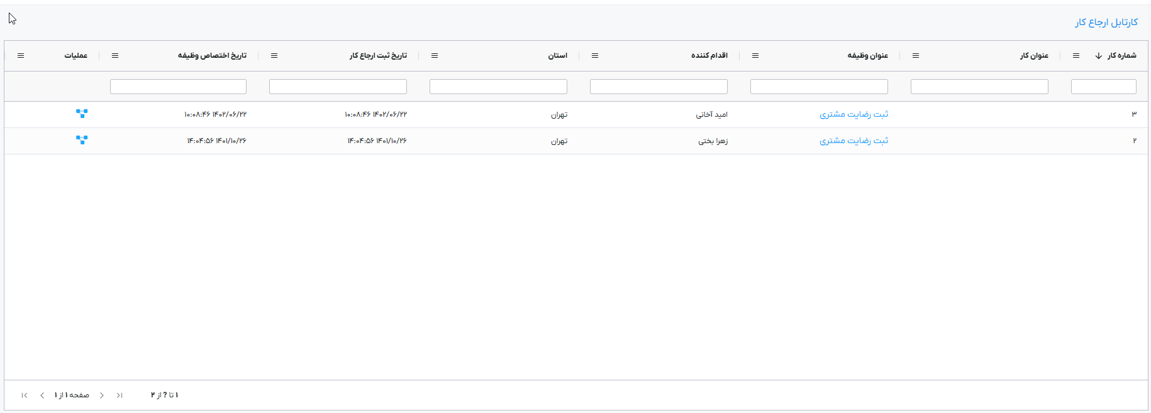Image resolution: width=1151 pixels, height=413 pixels.
Task: Open column menu for شماره کار
Action: coord(1076,56)
